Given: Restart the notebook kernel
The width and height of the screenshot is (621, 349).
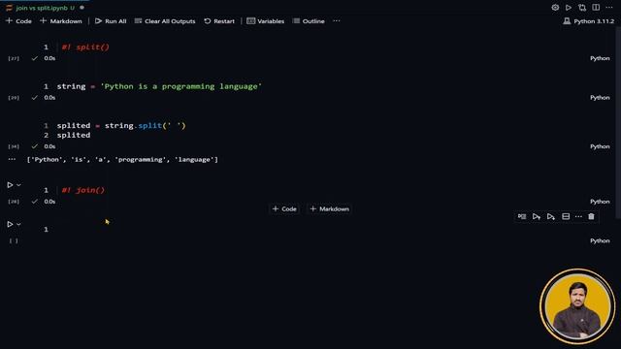Looking at the screenshot, I should (x=219, y=21).
